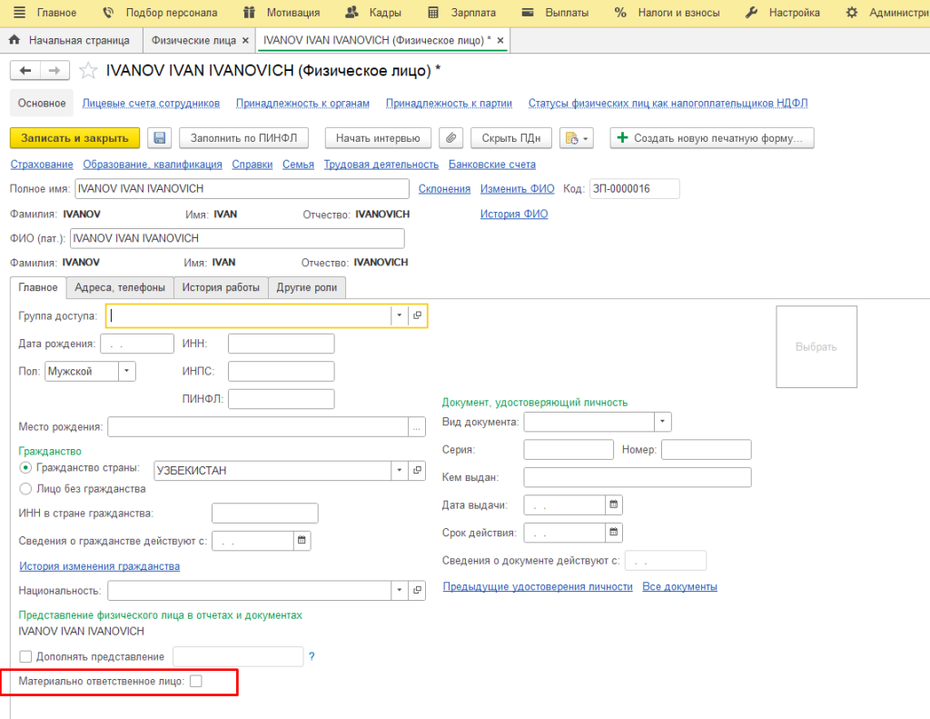Open calendar for Дата выдачи field
The image size is (930, 719).
coord(613,504)
